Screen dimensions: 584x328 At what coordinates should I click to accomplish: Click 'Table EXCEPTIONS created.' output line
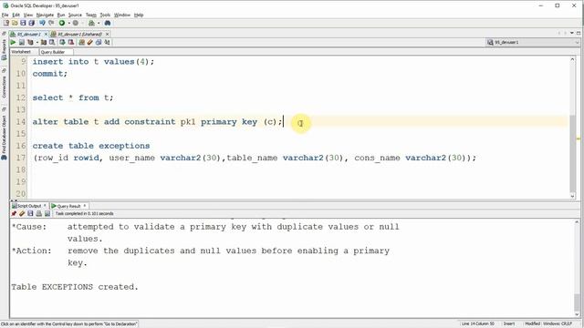75,287
